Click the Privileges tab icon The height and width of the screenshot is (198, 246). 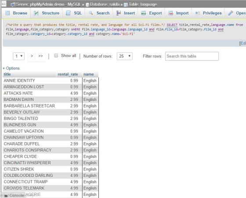coord(198,13)
